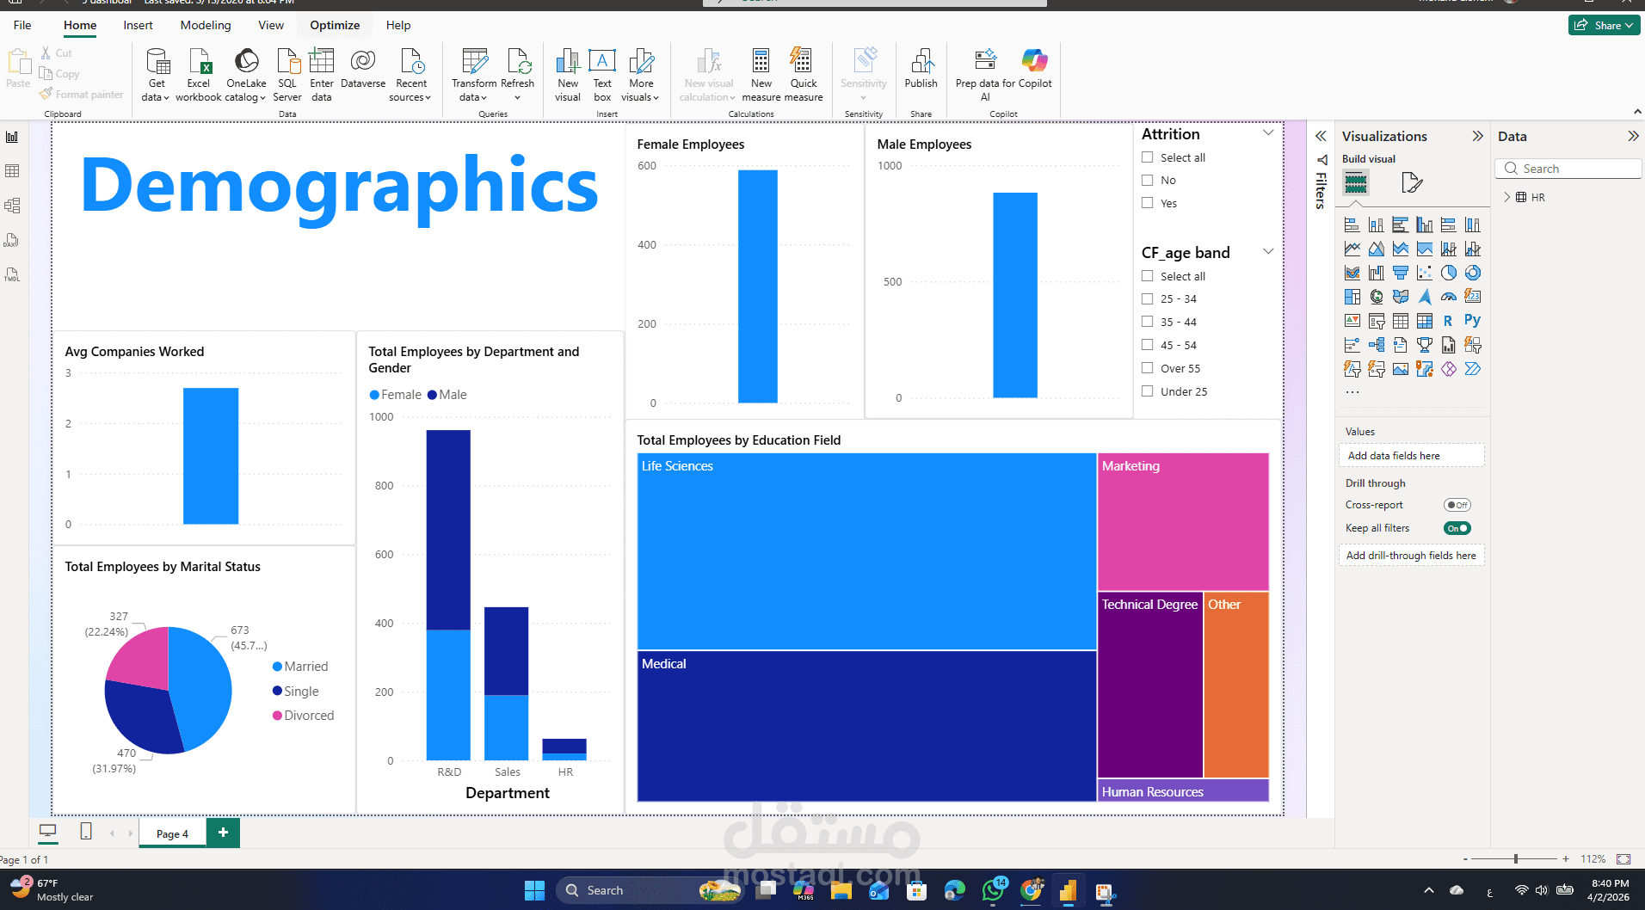Open the File menu
The height and width of the screenshot is (910, 1645).
[22, 25]
